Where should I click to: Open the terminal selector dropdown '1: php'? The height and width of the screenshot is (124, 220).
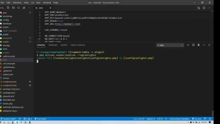pos(170,45)
